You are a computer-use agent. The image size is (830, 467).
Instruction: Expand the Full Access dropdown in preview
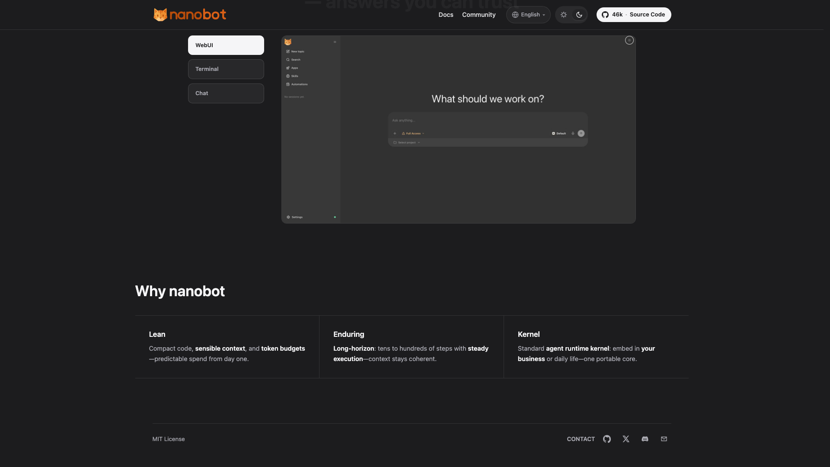[413, 134]
